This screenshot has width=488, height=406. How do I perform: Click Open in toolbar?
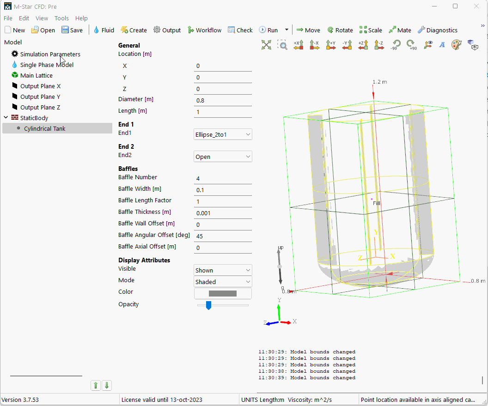point(43,30)
